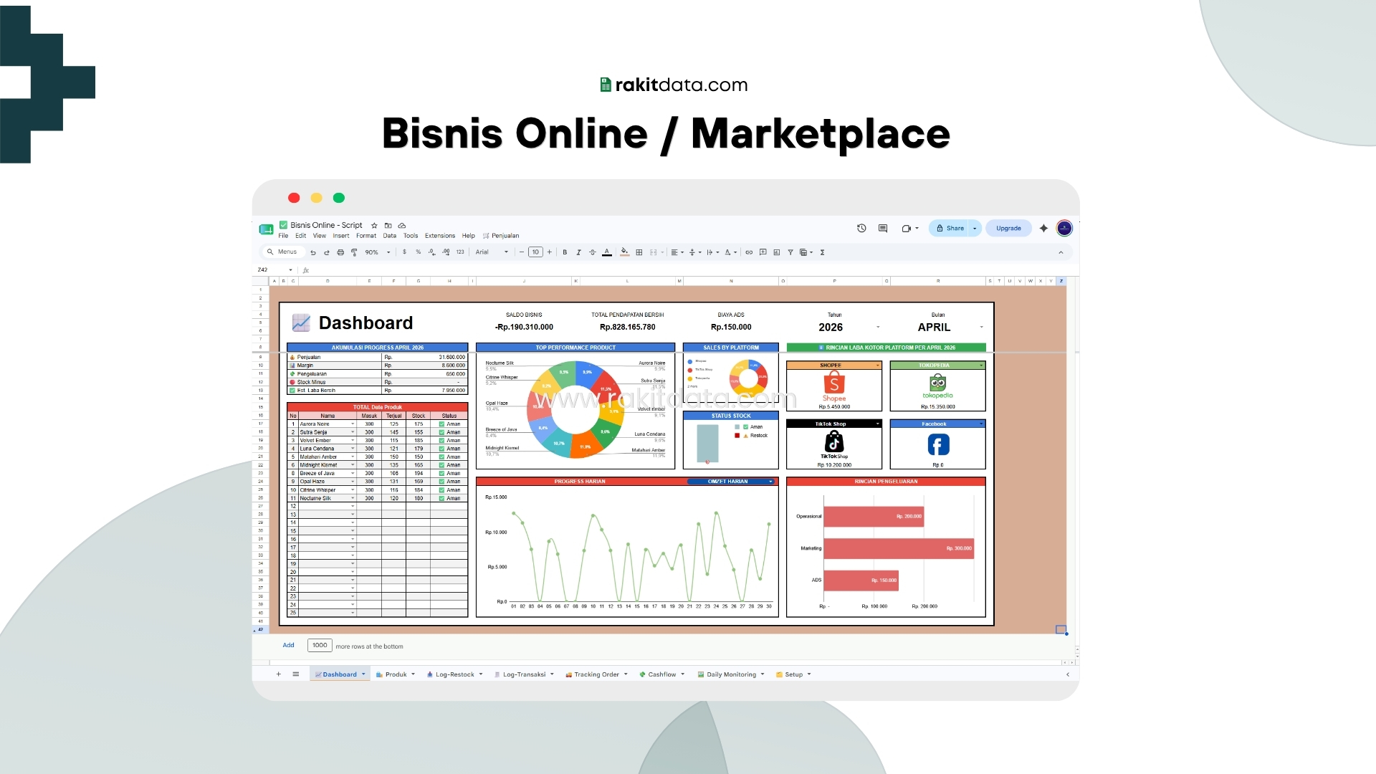The height and width of the screenshot is (774, 1376).
Task: Switch to the Tracking Order sheet tab
Action: [x=596, y=674]
